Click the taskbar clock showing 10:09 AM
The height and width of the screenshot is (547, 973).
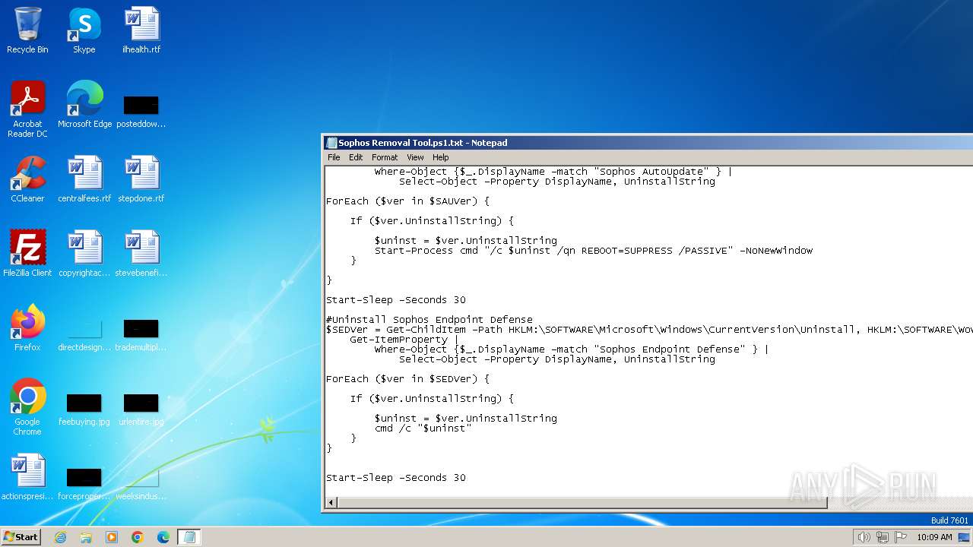(x=934, y=537)
